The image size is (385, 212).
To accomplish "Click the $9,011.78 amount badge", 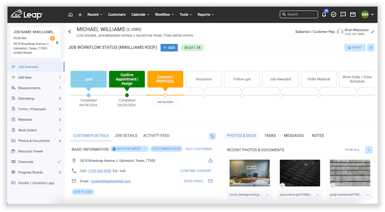I will (x=192, y=48).
